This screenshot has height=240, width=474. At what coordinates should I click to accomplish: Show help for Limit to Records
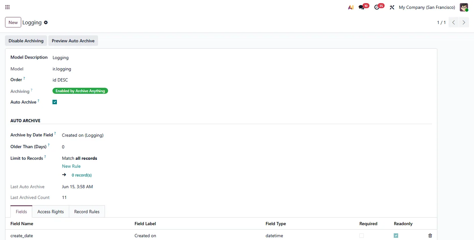pyautogui.click(x=45, y=157)
